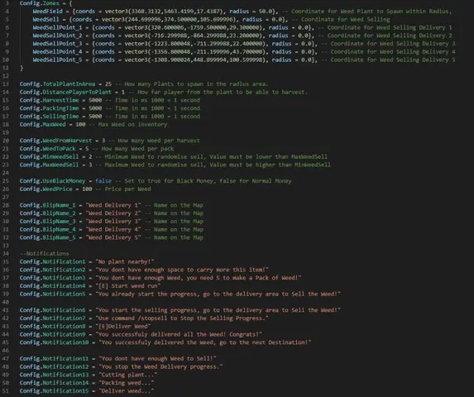Screen dimensions: 474x397
Task: Click the "Weed Delivery 1" string
Action: 113,205
